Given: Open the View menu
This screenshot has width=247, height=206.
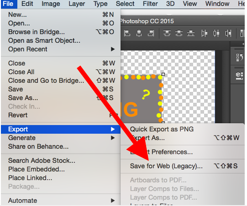Looking at the screenshot, I should 190,4.
